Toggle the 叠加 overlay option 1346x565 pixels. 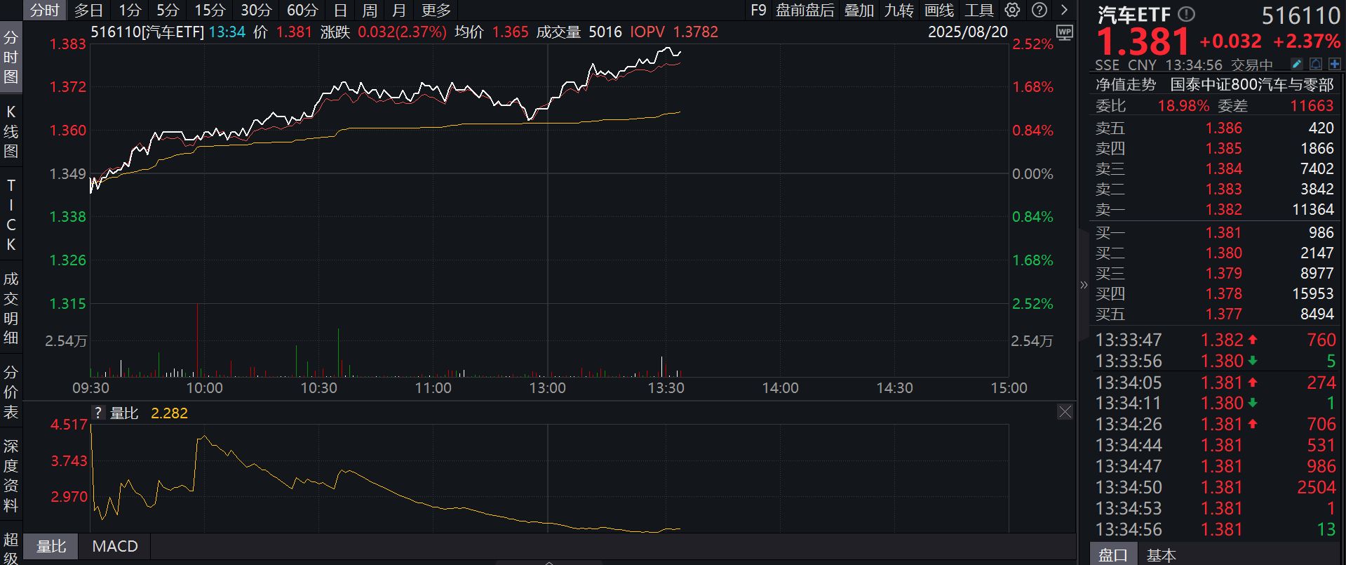point(859,10)
